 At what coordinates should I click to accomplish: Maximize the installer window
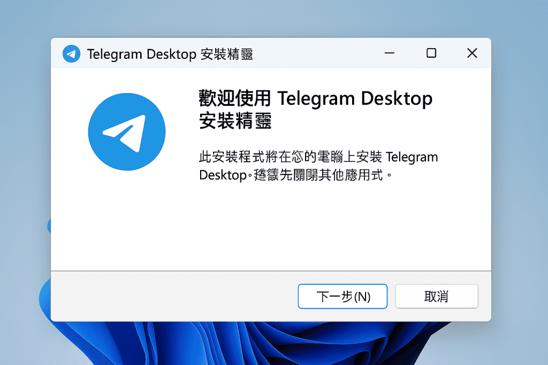pyautogui.click(x=431, y=53)
